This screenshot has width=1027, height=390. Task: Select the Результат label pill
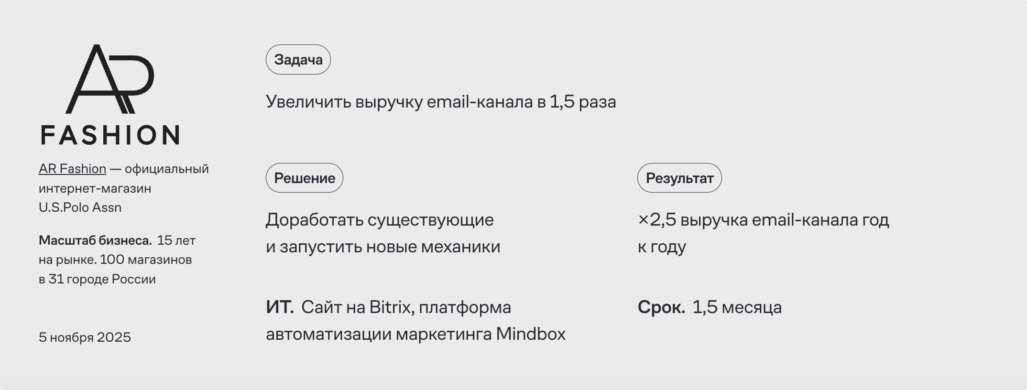tap(679, 178)
